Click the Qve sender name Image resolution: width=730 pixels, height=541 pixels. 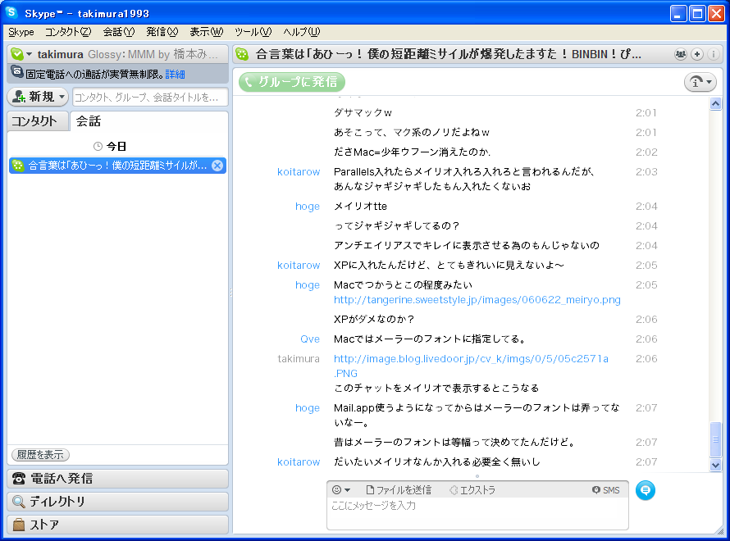(310, 339)
